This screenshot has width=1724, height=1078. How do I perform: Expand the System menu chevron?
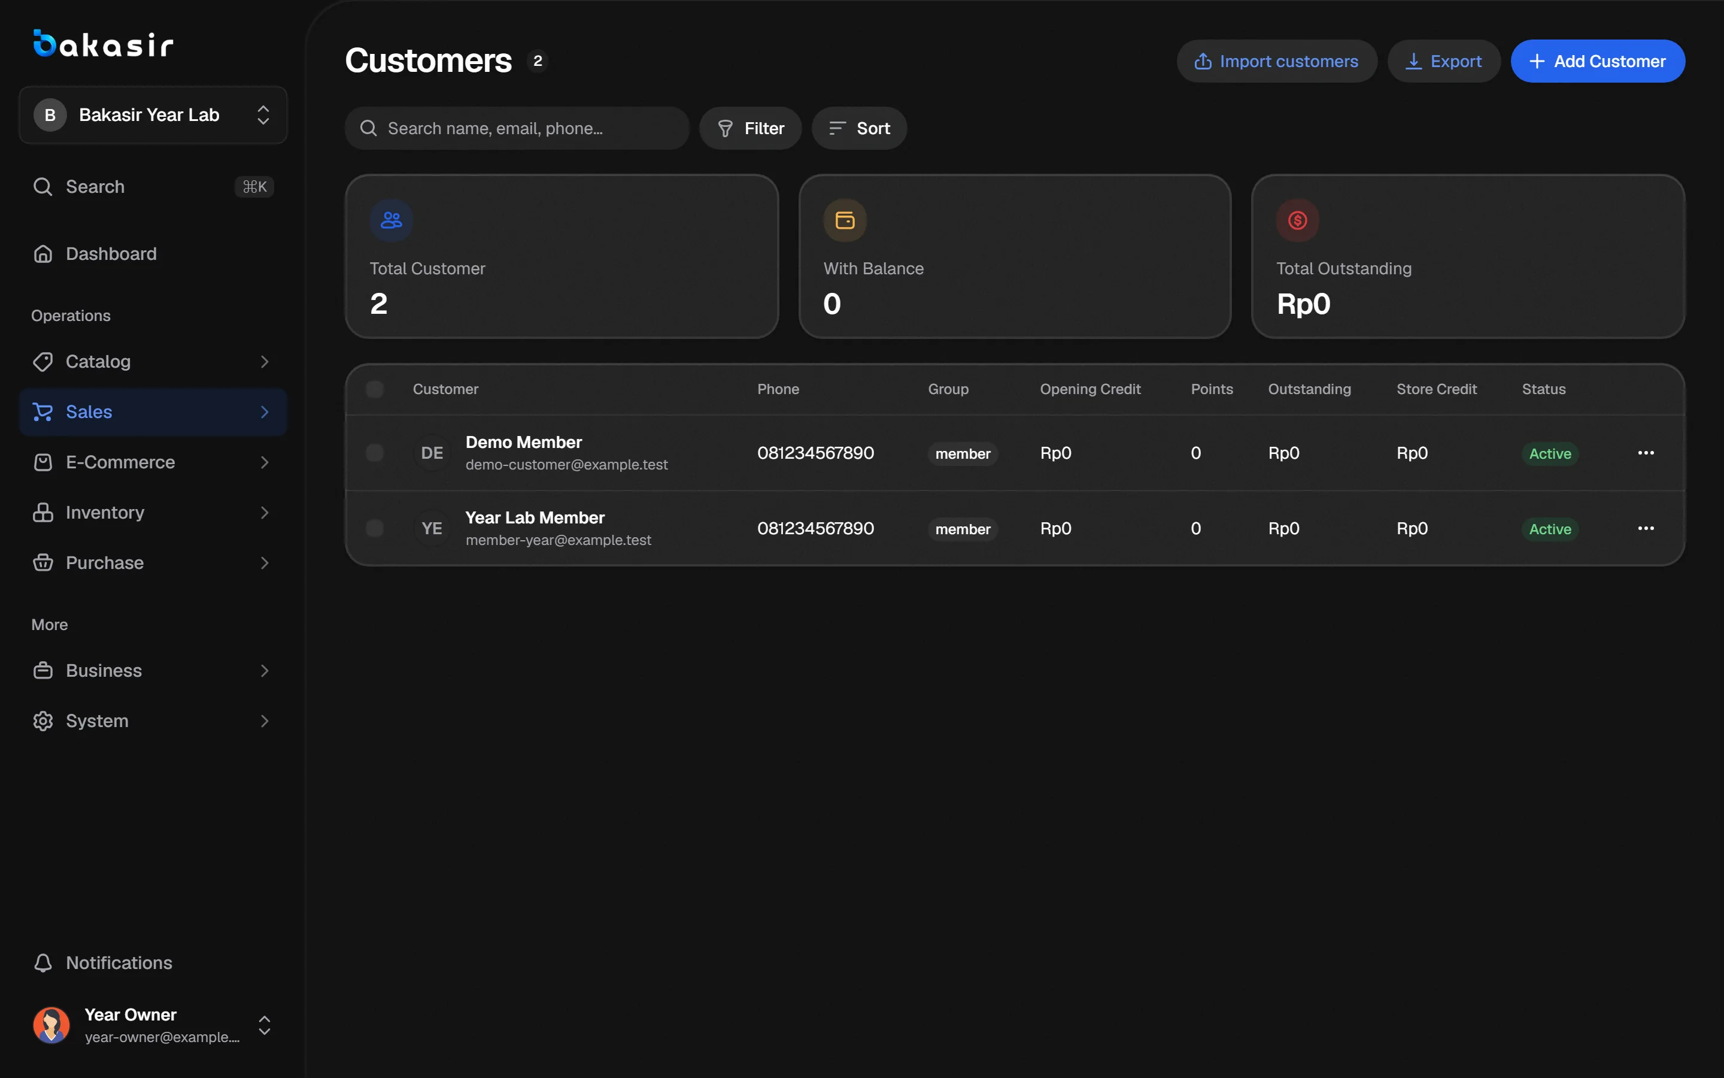tap(265, 721)
